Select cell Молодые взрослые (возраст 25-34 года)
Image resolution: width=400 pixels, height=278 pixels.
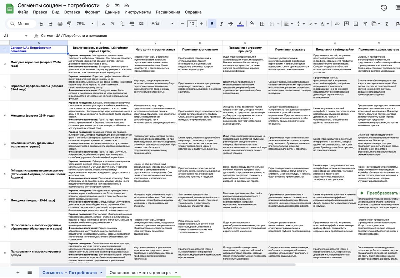(39, 64)
